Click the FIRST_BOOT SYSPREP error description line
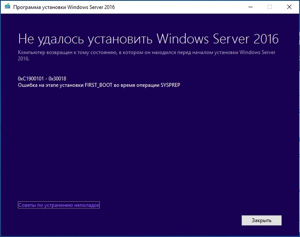The width and height of the screenshot is (300, 237). click(x=99, y=85)
